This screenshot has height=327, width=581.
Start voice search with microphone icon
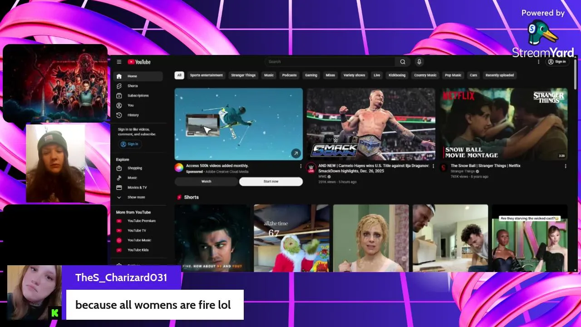point(419,62)
